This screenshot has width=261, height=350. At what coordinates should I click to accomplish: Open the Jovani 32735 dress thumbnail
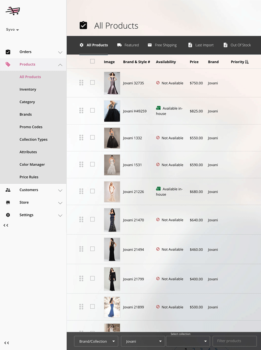(112, 83)
